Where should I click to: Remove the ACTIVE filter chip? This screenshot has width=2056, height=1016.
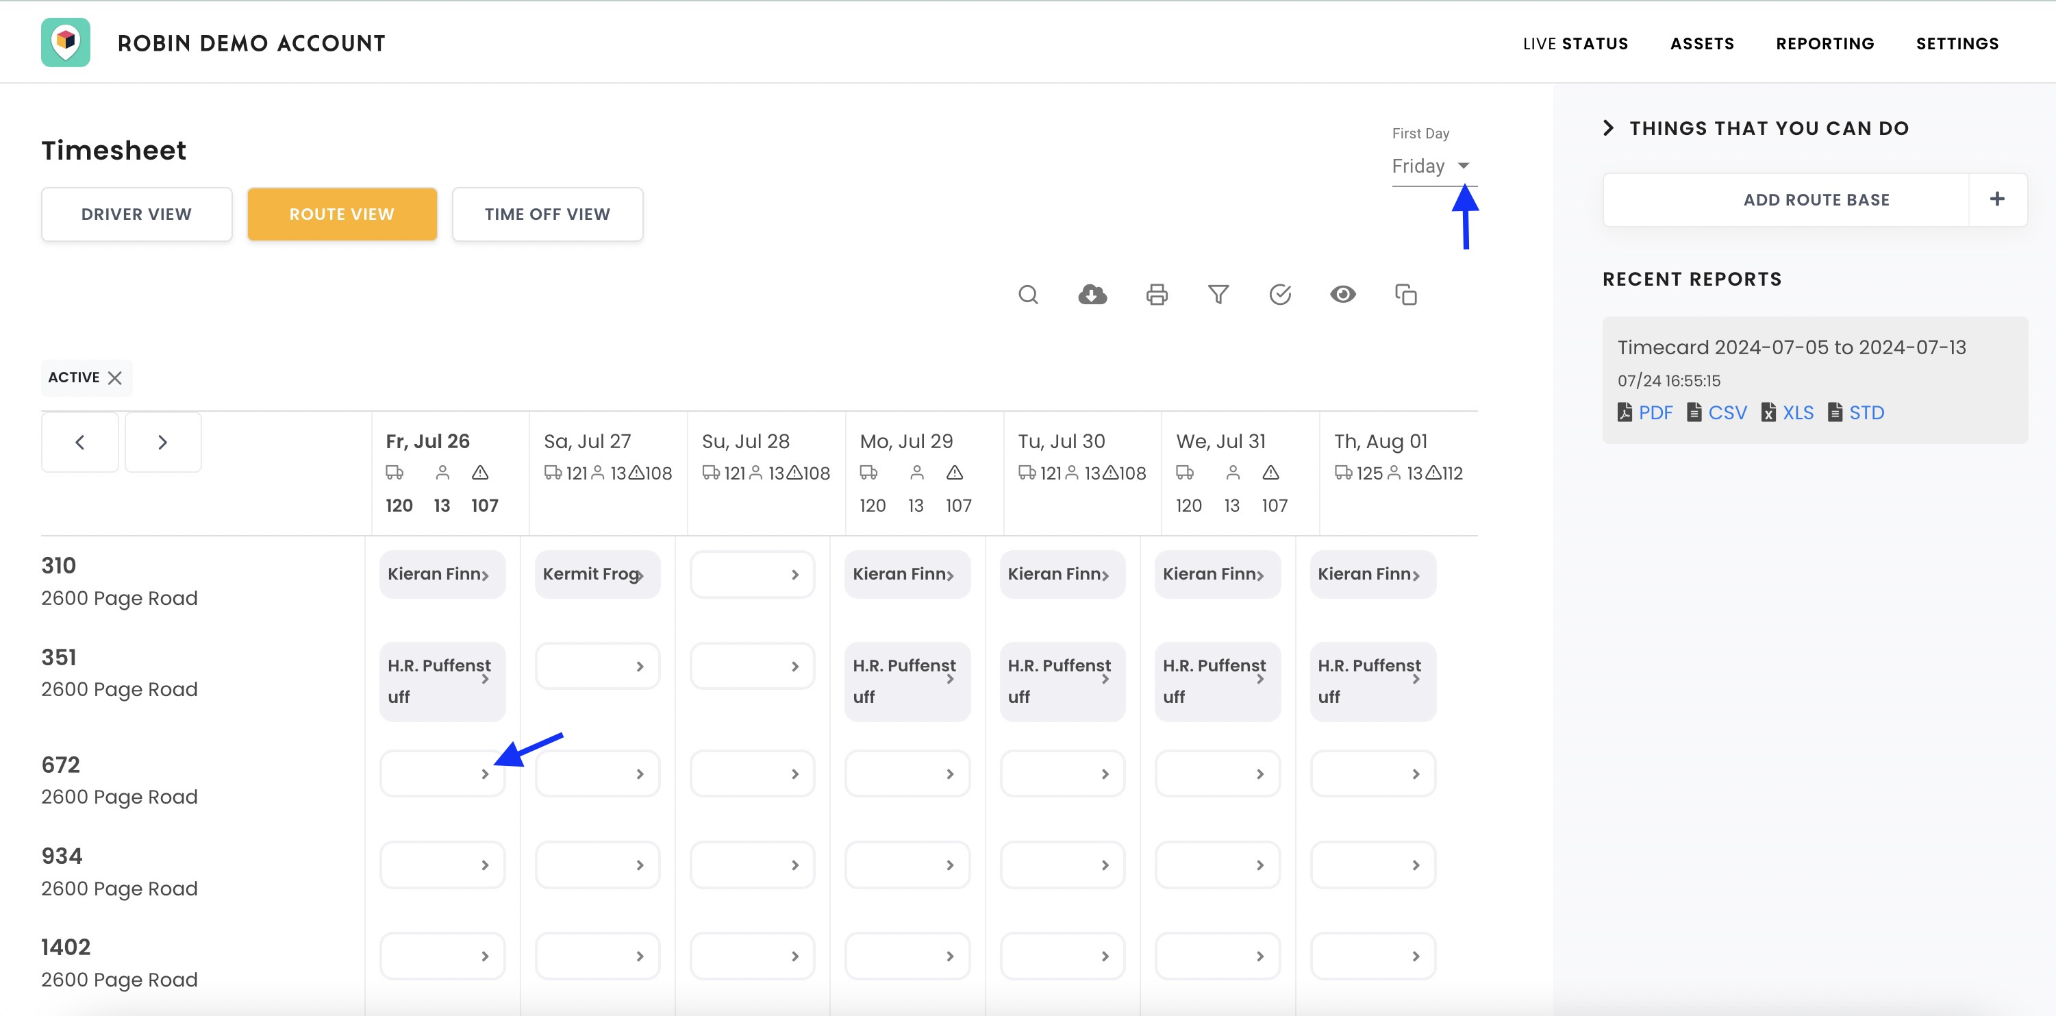coord(115,377)
